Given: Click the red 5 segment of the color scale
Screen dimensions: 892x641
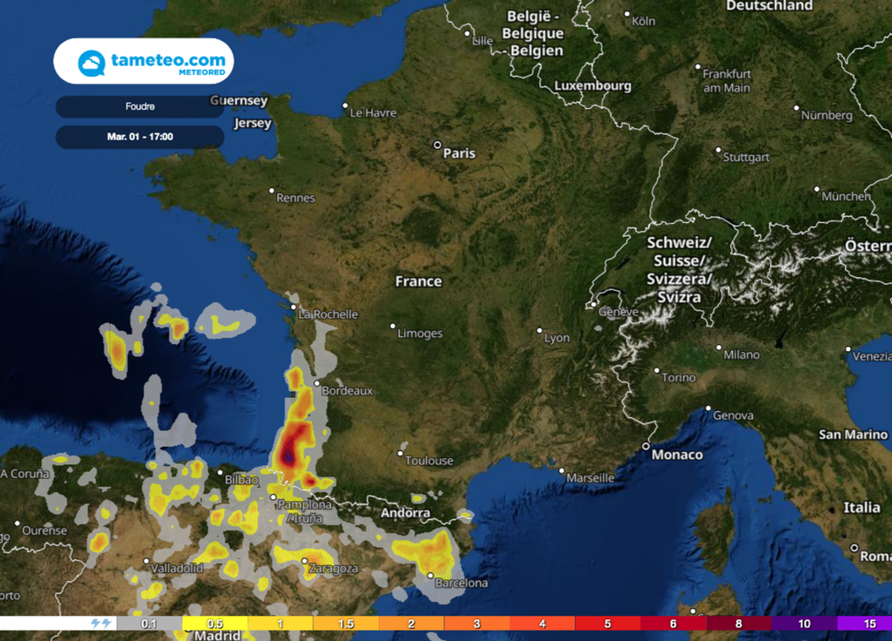Looking at the screenshot, I should (x=608, y=624).
